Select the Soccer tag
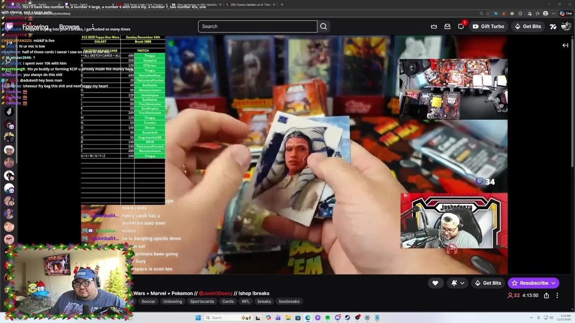Image resolution: width=575 pixels, height=323 pixels. click(148, 301)
